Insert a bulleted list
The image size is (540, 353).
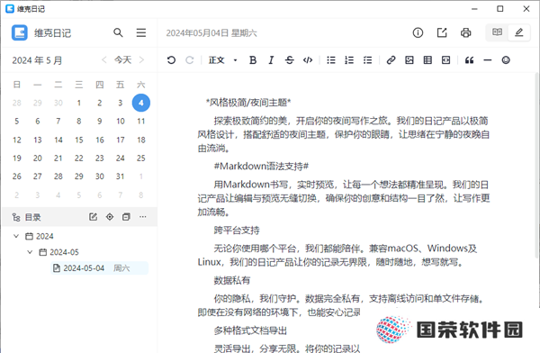331,60
